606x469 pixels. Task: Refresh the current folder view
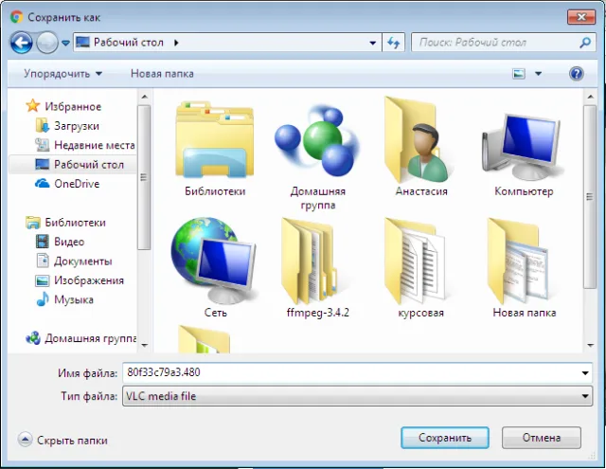[x=394, y=43]
